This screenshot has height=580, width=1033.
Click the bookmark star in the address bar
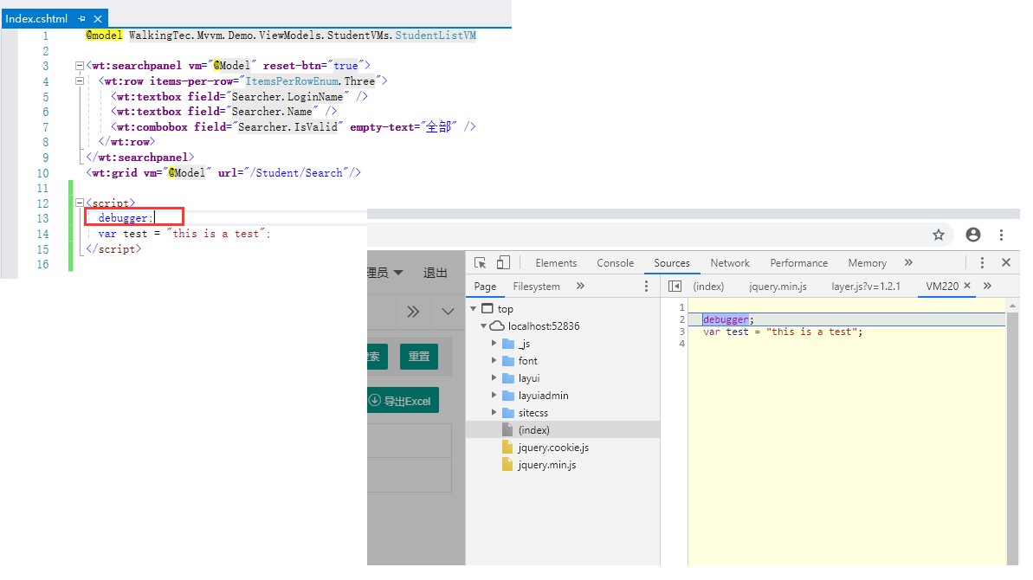point(939,234)
